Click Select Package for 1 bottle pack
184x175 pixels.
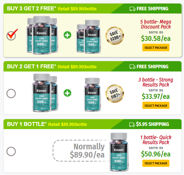click(156, 163)
